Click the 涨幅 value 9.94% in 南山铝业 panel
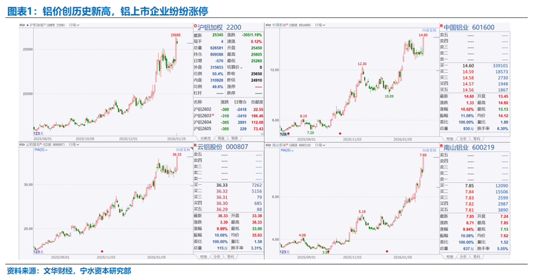This screenshot has width=533, height=279. click(468, 230)
